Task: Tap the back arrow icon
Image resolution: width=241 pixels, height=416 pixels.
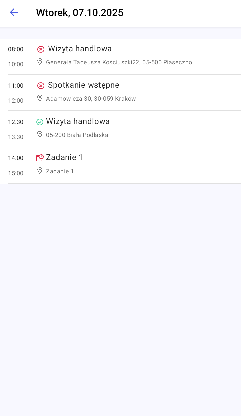Action: pos(14,13)
